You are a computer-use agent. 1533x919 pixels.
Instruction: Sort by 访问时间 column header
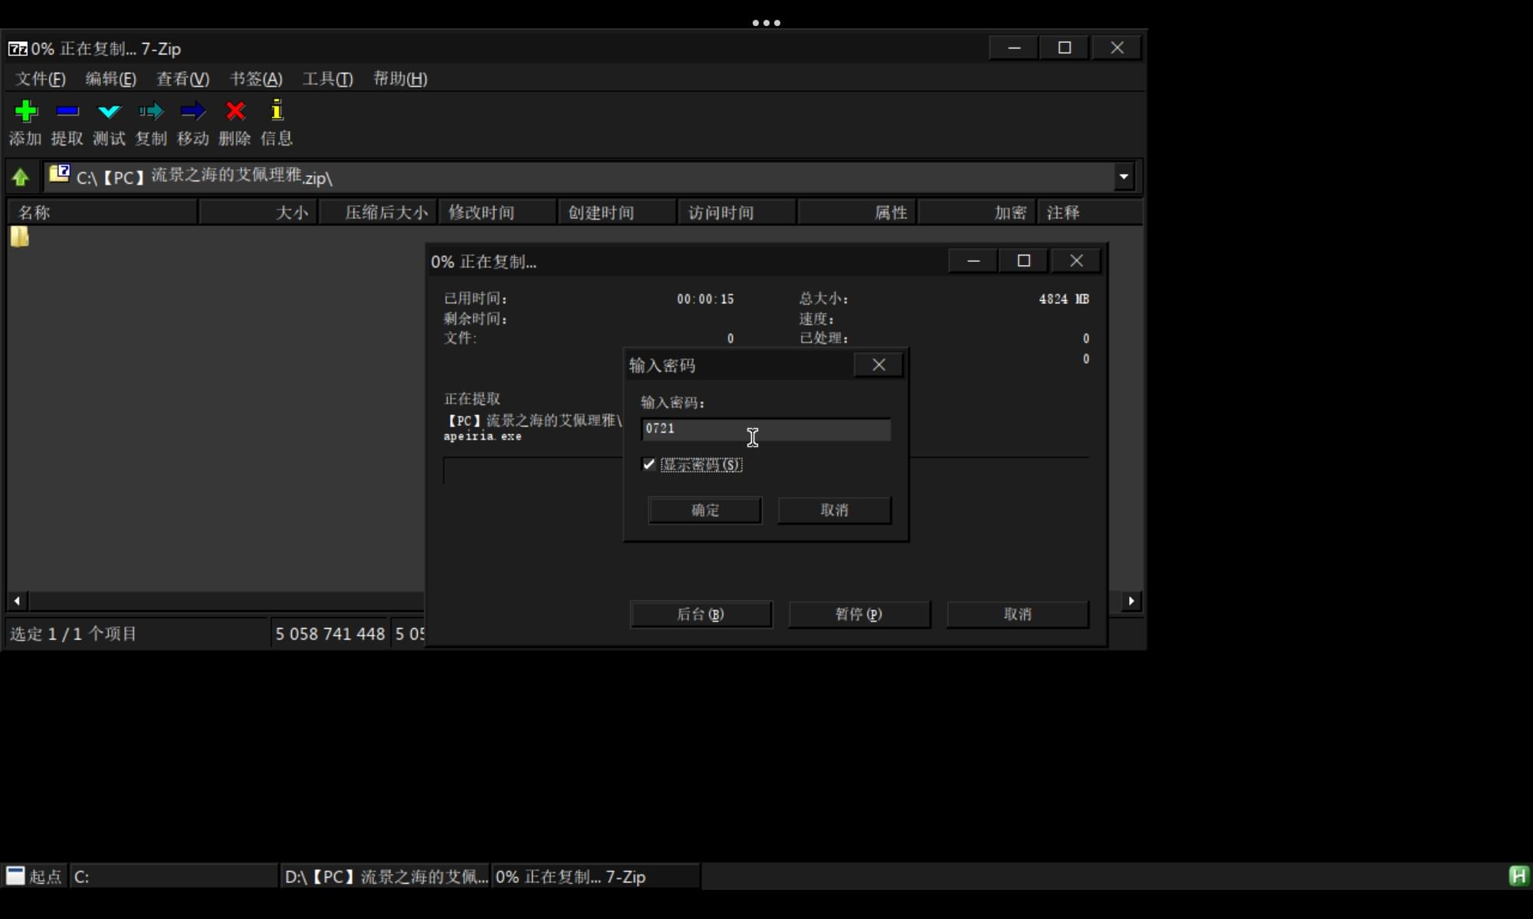pos(737,212)
